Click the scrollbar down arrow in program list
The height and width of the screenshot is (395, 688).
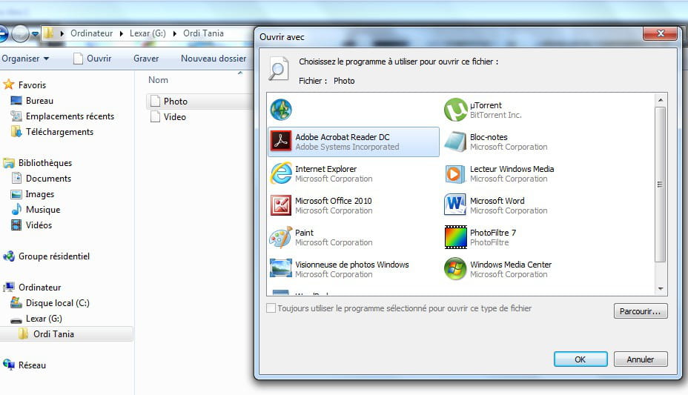[x=660, y=288]
